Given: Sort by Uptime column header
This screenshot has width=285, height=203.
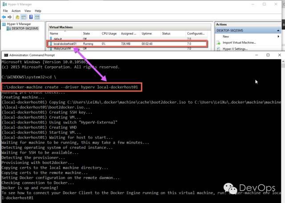Looking at the screenshot, I should point(147,33).
